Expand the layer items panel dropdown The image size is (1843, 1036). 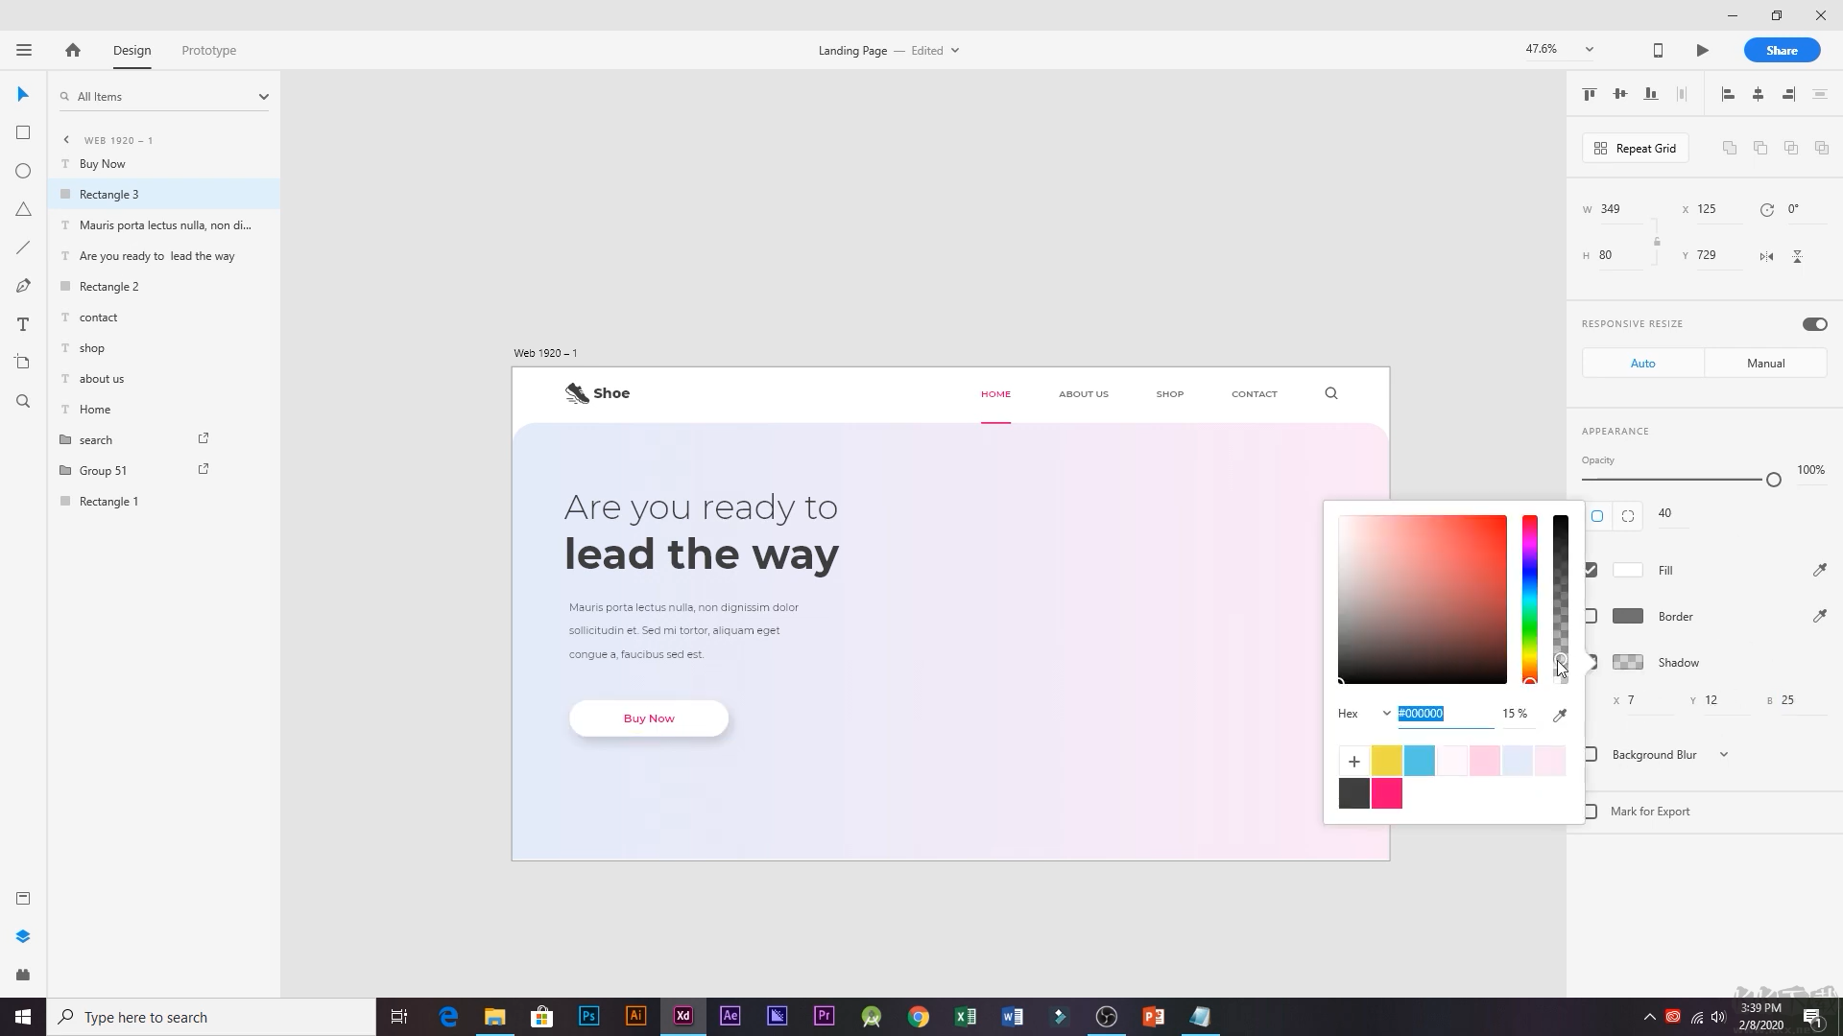(x=263, y=96)
